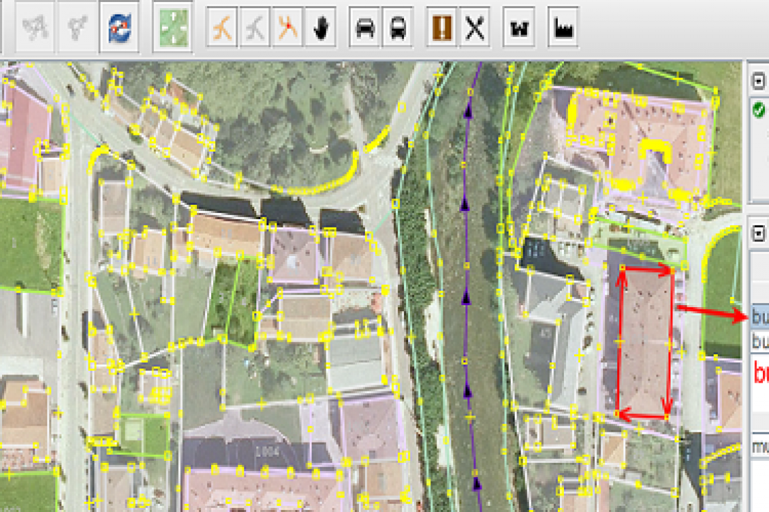Screen dimensions: 769x512
Task: Select the plain orange way toolbar icon
Action: click(x=223, y=28)
